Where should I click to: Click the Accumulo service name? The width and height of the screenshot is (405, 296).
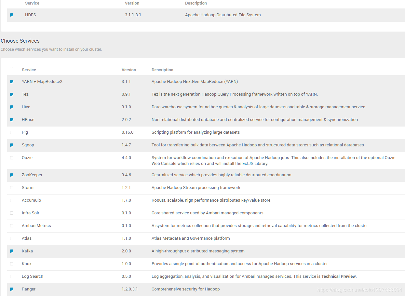(32, 200)
